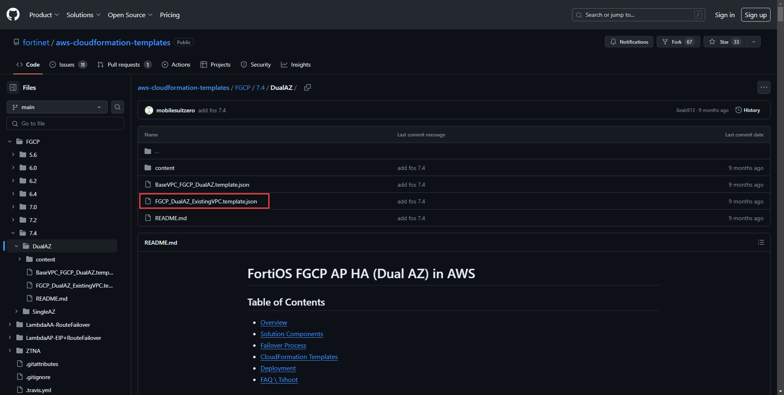The width and height of the screenshot is (784, 395).
Task: Click the Search or jump to field
Action: coord(638,15)
